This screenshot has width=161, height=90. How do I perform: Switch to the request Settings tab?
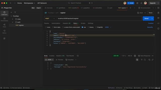click(x=91, y=23)
